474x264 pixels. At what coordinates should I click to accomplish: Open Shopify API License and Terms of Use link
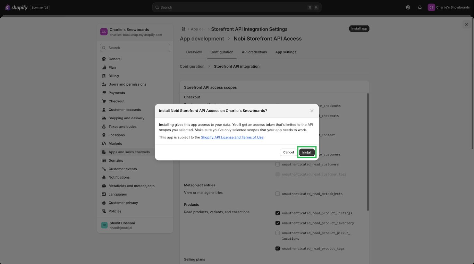(x=232, y=137)
